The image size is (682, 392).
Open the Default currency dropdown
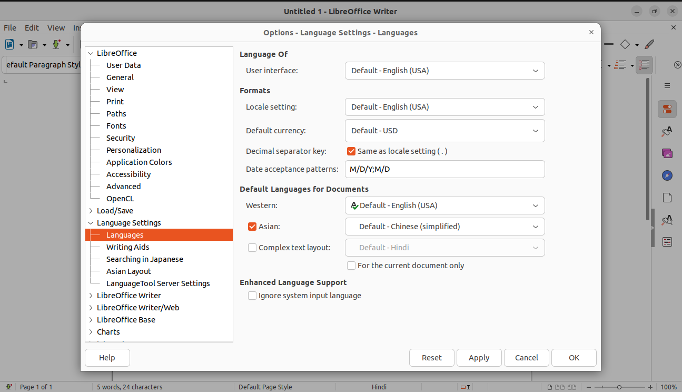444,131
